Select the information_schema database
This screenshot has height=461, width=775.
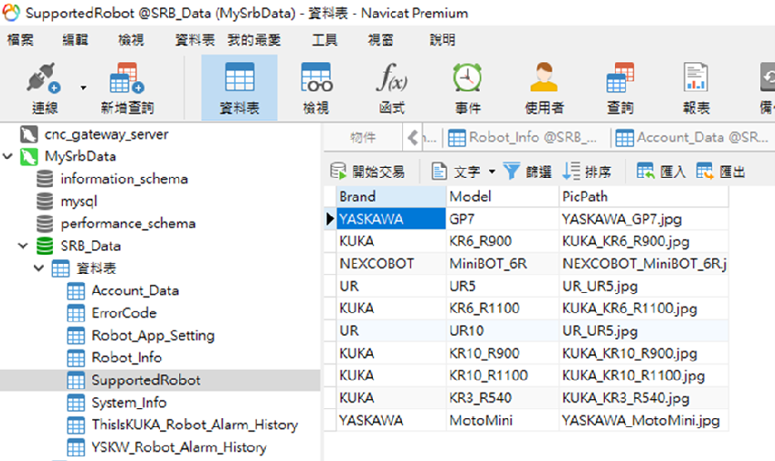pyautogui.click(x=124, y=179)
